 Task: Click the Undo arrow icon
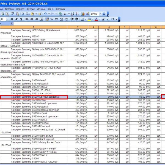45,14
